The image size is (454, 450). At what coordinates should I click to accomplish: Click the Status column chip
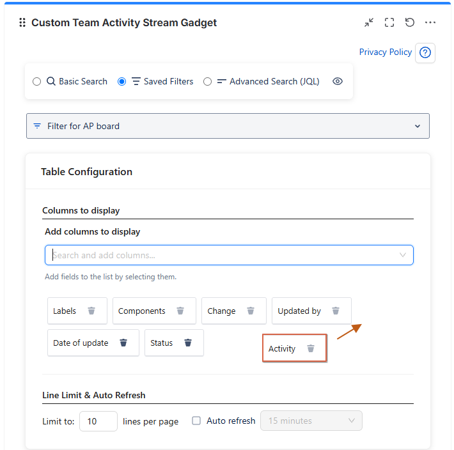pyautogui.click(x=174, y=343)
